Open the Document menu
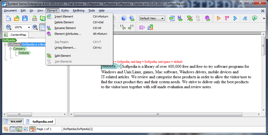This screenshot has height=135, width=268. pyautogui.click(x=10, y=10)
